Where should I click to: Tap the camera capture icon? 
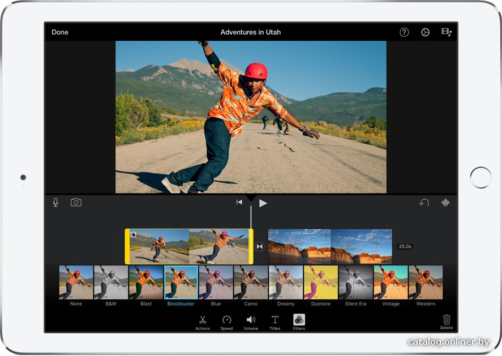pyautogui.click(x=76, y=202)
